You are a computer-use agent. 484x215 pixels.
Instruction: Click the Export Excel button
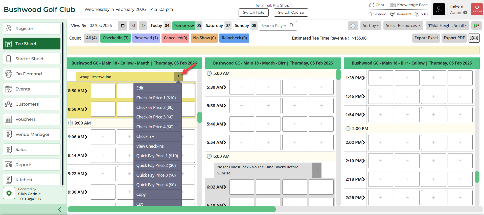(x=426, y=38)
